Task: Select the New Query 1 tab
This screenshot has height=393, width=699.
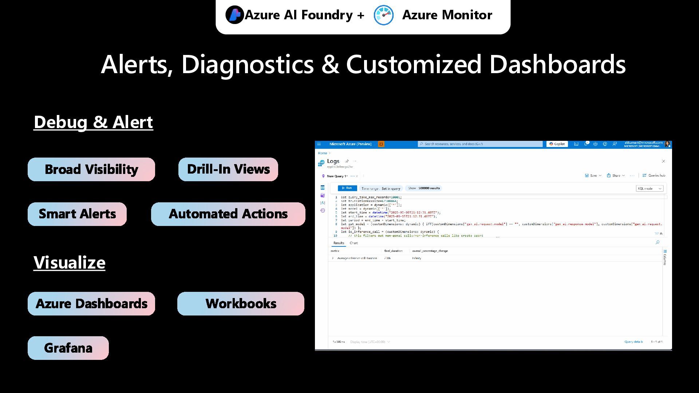Action: [337, 176]
